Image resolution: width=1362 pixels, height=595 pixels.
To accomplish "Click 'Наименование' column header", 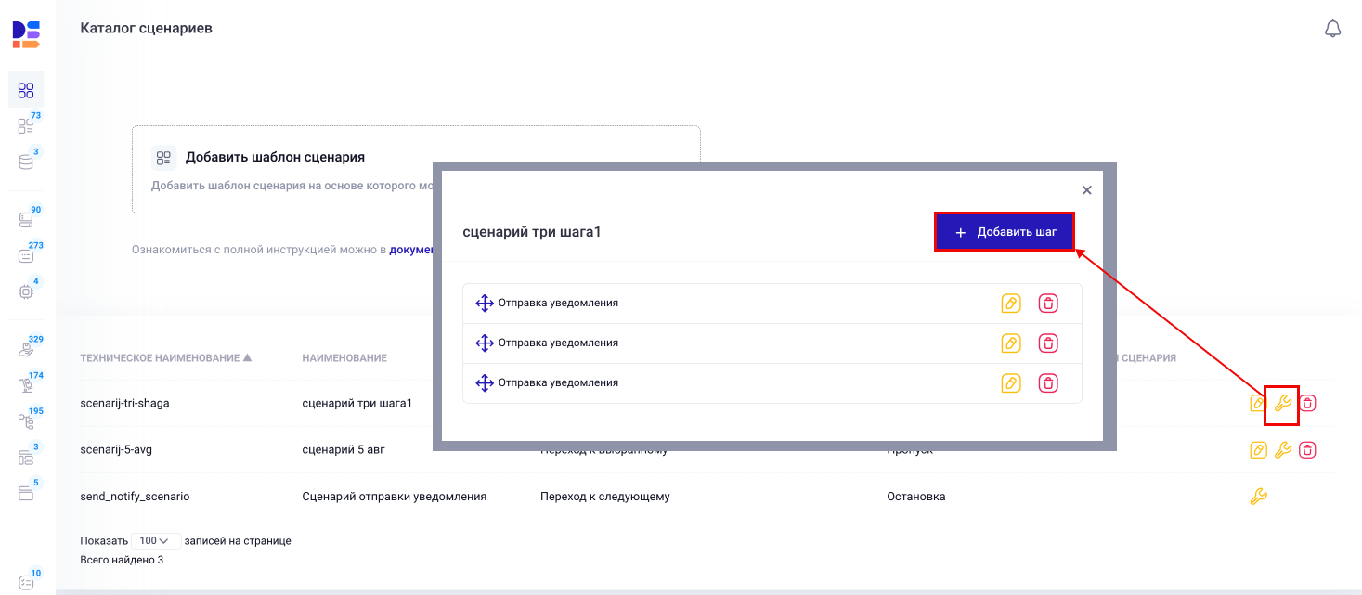I will pyautogui.click(x=344, y=357).
